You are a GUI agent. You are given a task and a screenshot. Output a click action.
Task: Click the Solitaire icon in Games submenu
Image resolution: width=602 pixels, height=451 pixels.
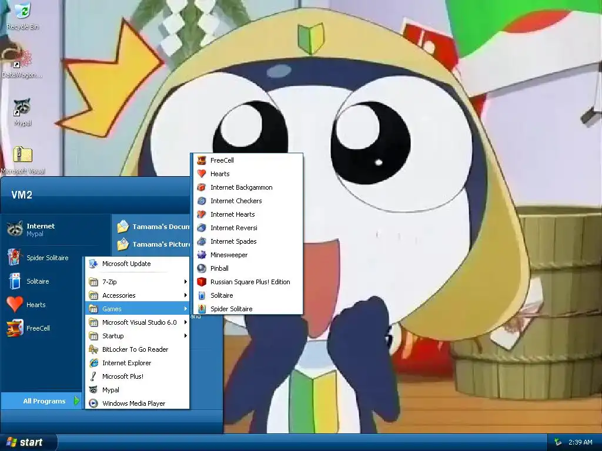202,295
